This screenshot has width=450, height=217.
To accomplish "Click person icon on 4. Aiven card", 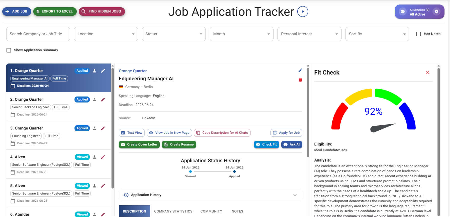I will [x=94, y=157].
